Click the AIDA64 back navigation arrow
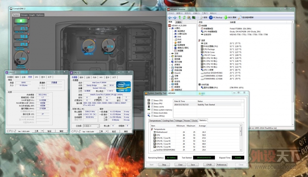This screenshot has height=177, width=308. (170, 18)
